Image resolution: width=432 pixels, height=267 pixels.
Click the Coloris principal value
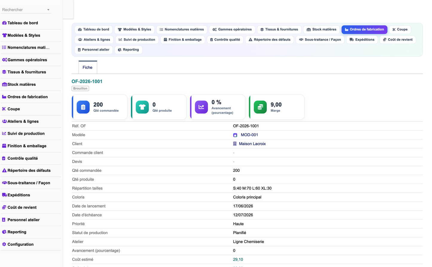pyautogui.click(x=247, y=197)
